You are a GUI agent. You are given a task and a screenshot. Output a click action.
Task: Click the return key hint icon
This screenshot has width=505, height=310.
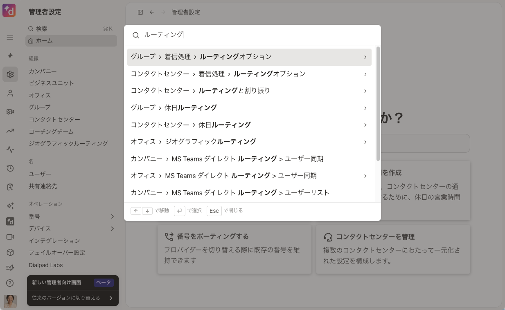pos(180,211)
